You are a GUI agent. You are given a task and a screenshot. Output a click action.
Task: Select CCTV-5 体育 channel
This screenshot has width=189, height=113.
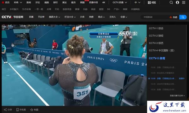157,58
